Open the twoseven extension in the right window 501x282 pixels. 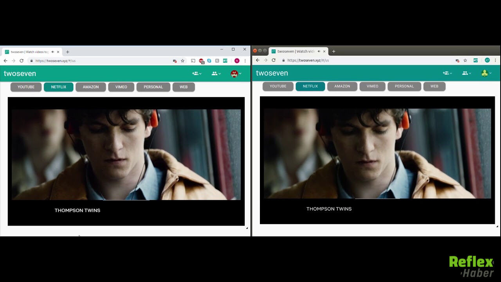[476, 60]
